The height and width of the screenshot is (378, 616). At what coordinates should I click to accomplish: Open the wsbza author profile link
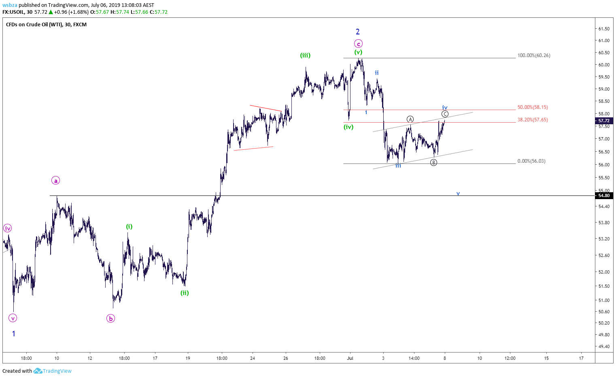coord(10,5)
